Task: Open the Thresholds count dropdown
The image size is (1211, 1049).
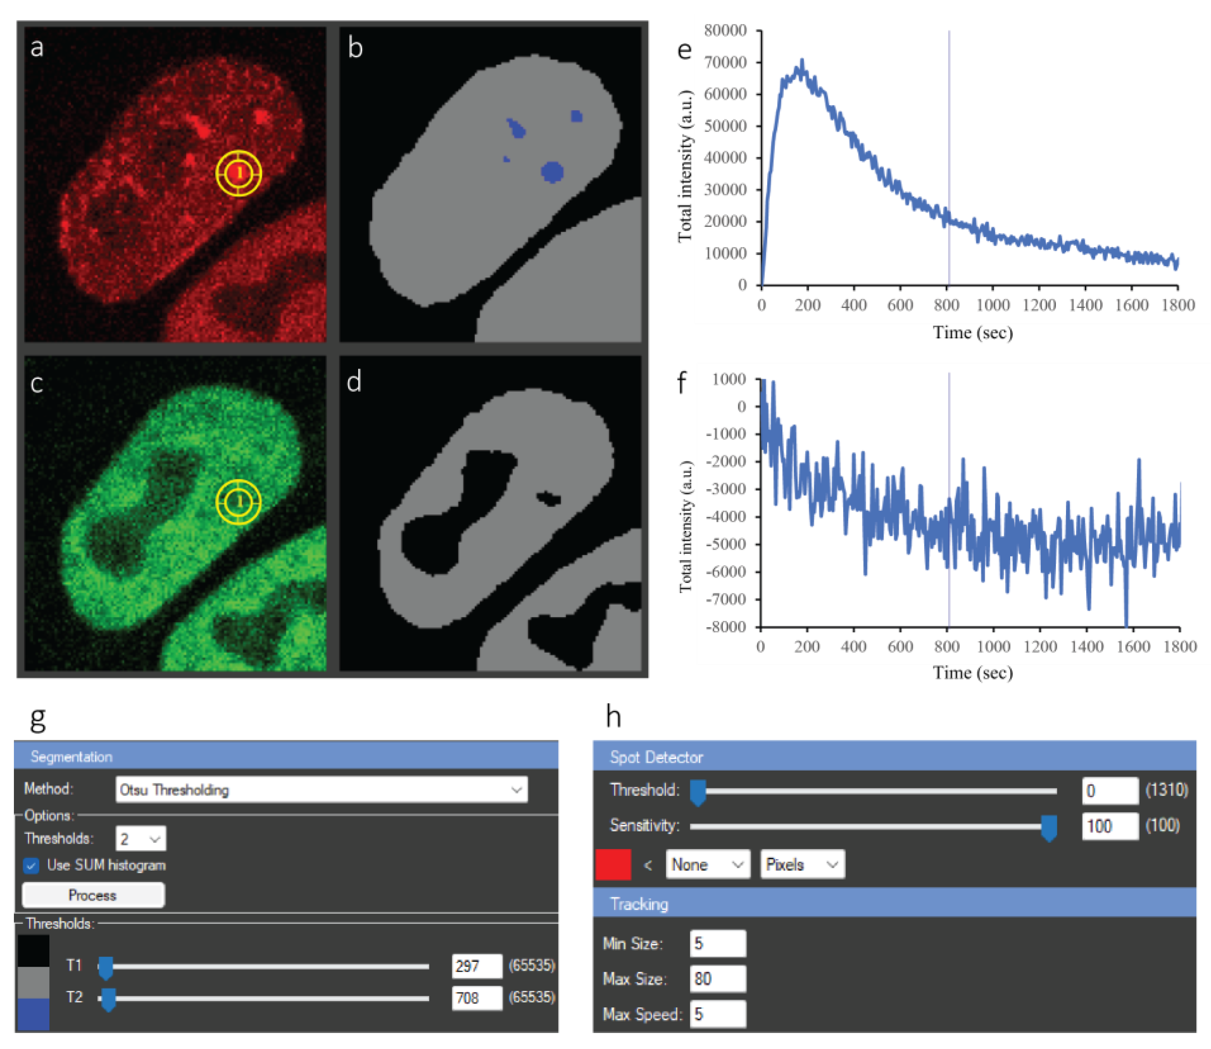Action: point(141,839)
